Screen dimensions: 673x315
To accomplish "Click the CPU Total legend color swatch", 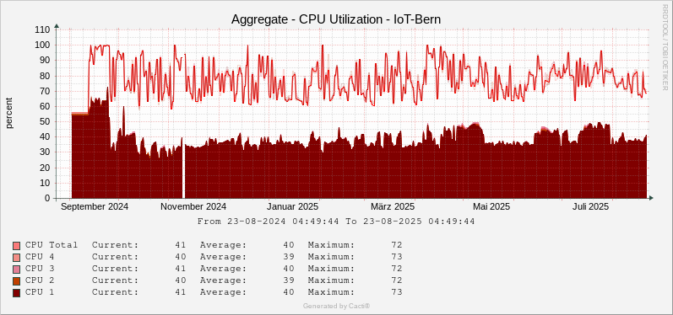I will [16, 246].
